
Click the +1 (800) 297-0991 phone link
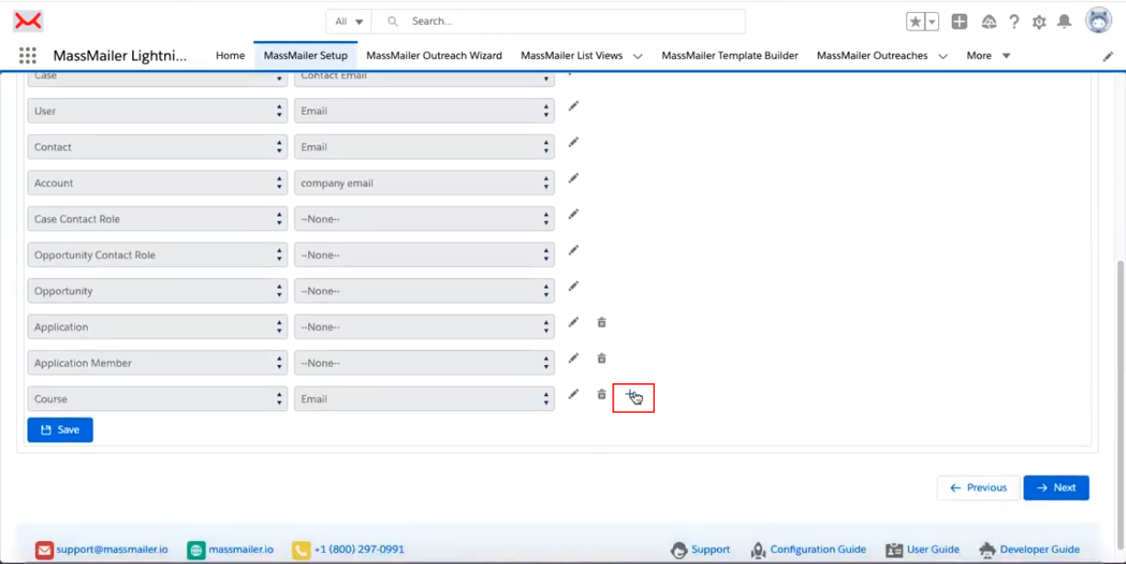pyautogui.click(x=359, y=549)
